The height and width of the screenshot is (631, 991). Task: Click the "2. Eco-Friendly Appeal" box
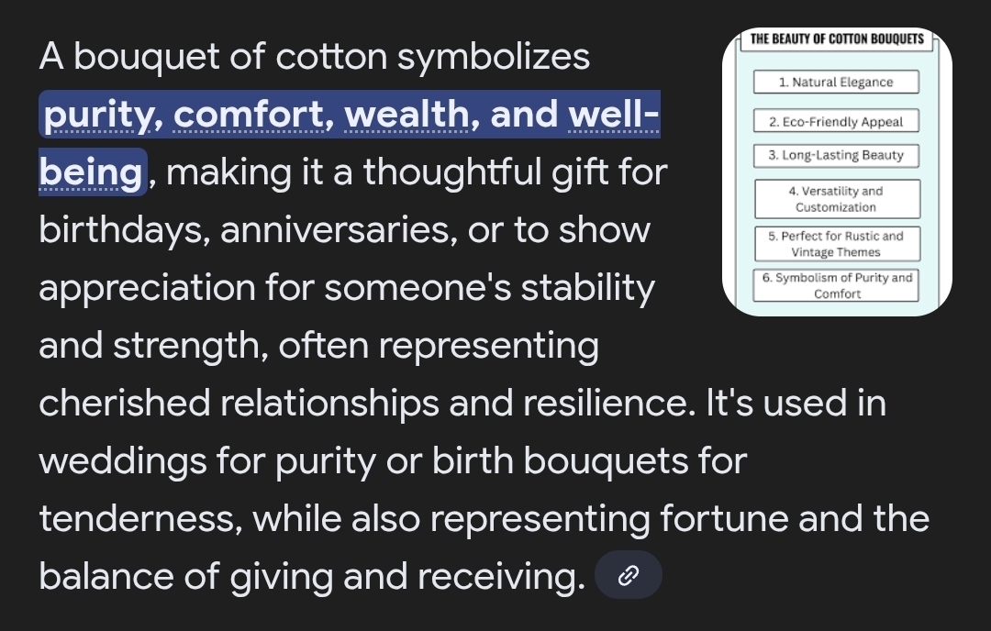click(x=836, y=121)
